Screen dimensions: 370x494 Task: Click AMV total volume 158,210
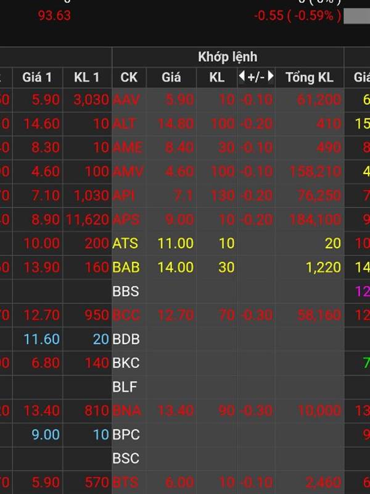tap(315, 172)
